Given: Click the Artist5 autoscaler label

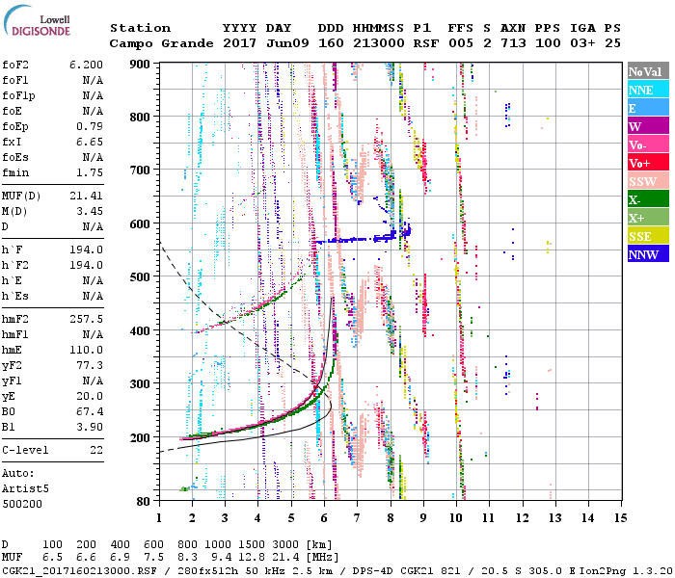Looking at the screenshot, I should click(25, 489).
